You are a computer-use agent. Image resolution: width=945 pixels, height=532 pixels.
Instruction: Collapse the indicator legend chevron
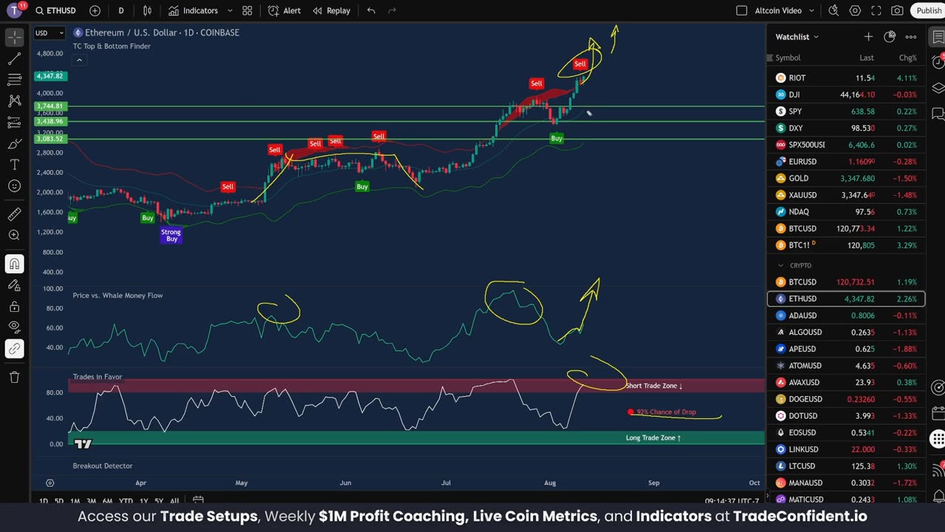(79, 60)
